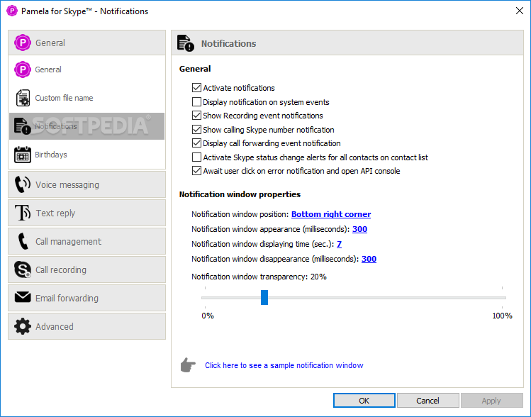Viewport: 531px width, 417px height.
Task: Uncheck Activate notifications
Action: (196, 88)
